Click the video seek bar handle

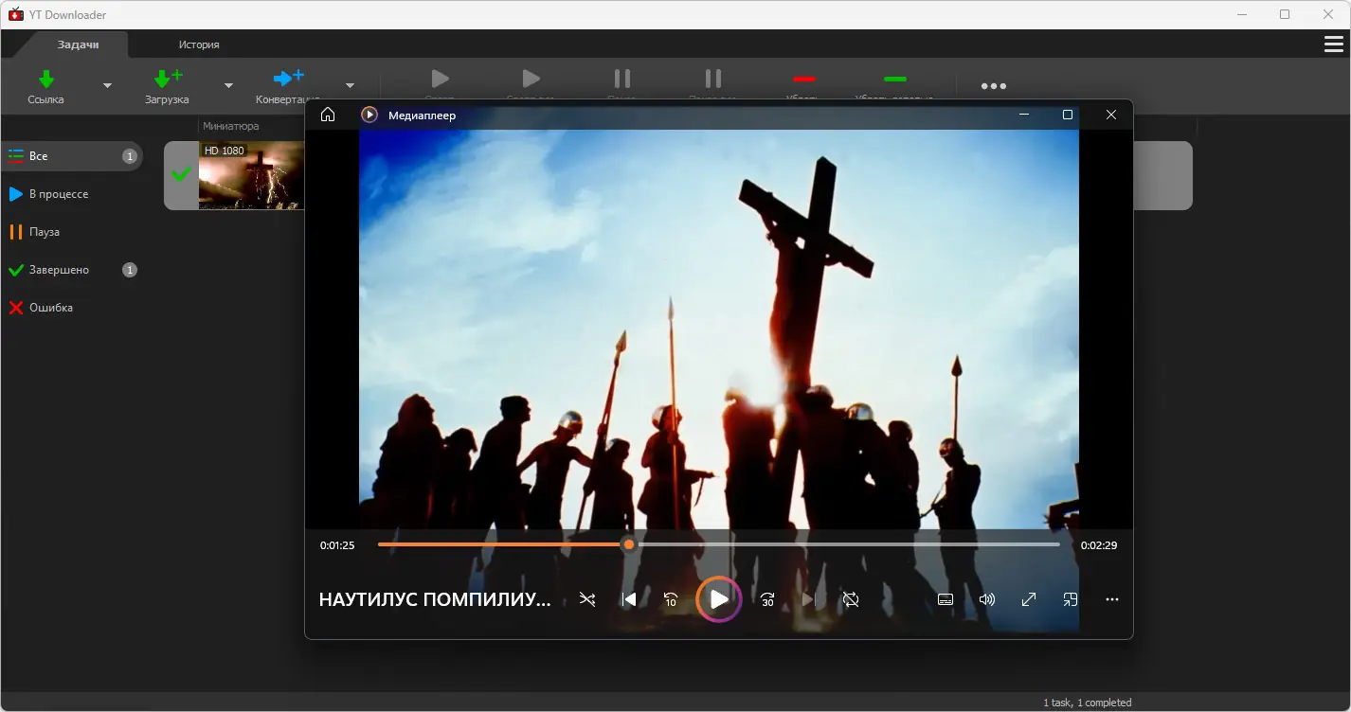click(628, 544)
